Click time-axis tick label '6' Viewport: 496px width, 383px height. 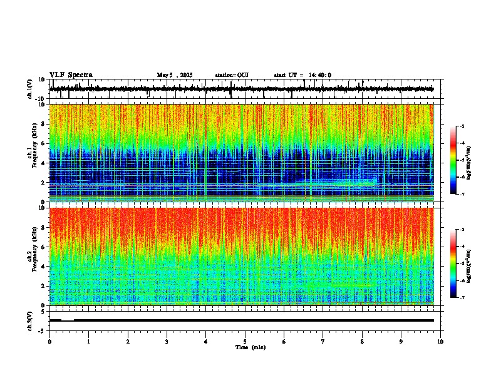[x=284, y=342]
